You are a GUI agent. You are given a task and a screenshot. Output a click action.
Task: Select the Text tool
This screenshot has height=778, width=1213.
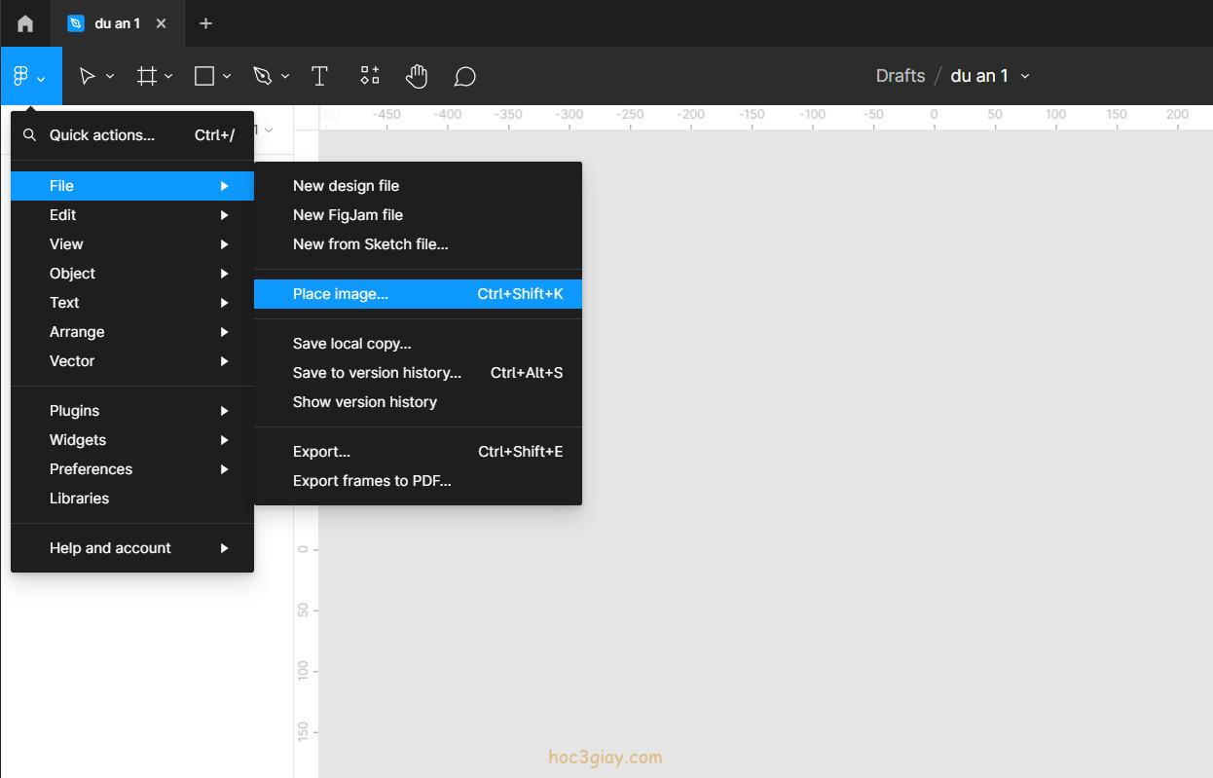coord(319,76)
